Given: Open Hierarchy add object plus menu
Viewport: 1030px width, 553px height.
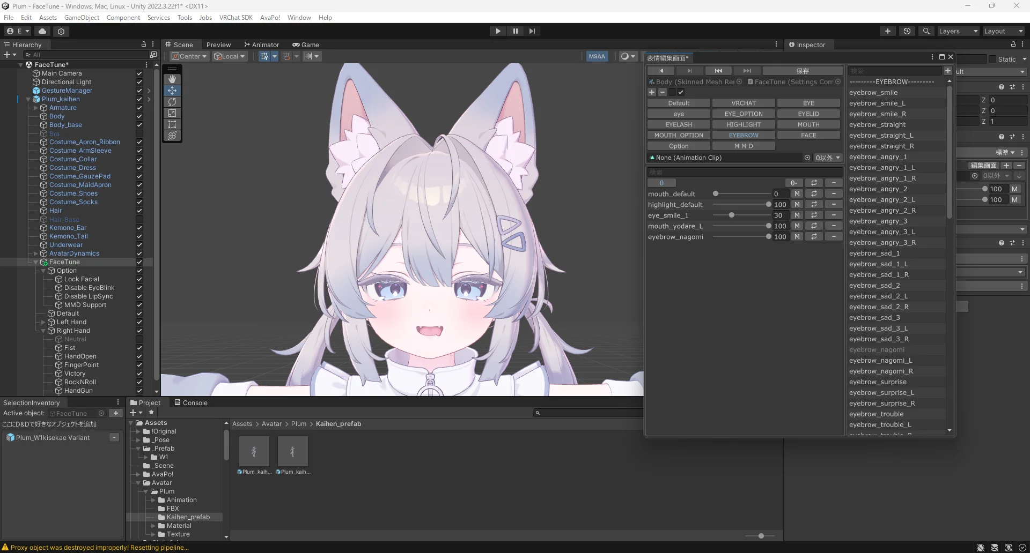Looking at the screenshot, I should point(10,55).
